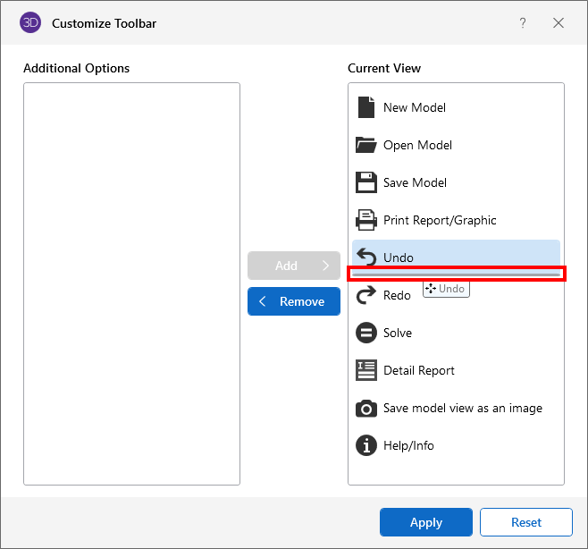
Task: Remove the selected item with Remove button
Action: tap(294, 301)
